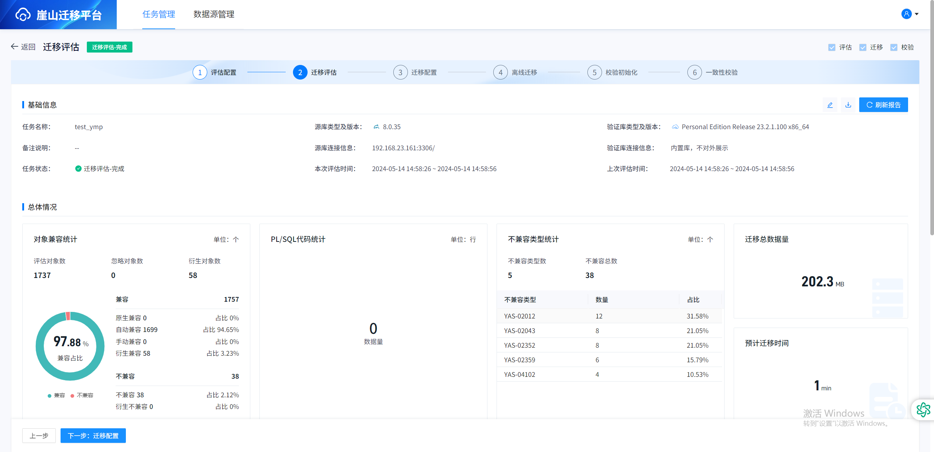Open the 任务管理 tab
The width and height of the screenshot is (934, 452).
coord(159,14)
